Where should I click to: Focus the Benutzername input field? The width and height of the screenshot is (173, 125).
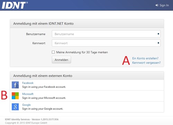[x=106, y=34]
